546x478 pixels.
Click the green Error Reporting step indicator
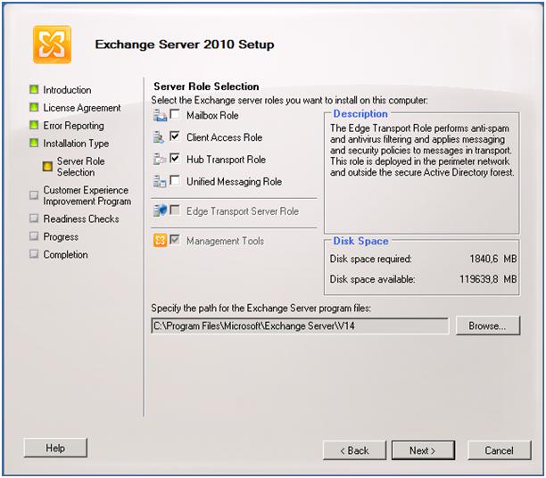(x=34, y=125)
